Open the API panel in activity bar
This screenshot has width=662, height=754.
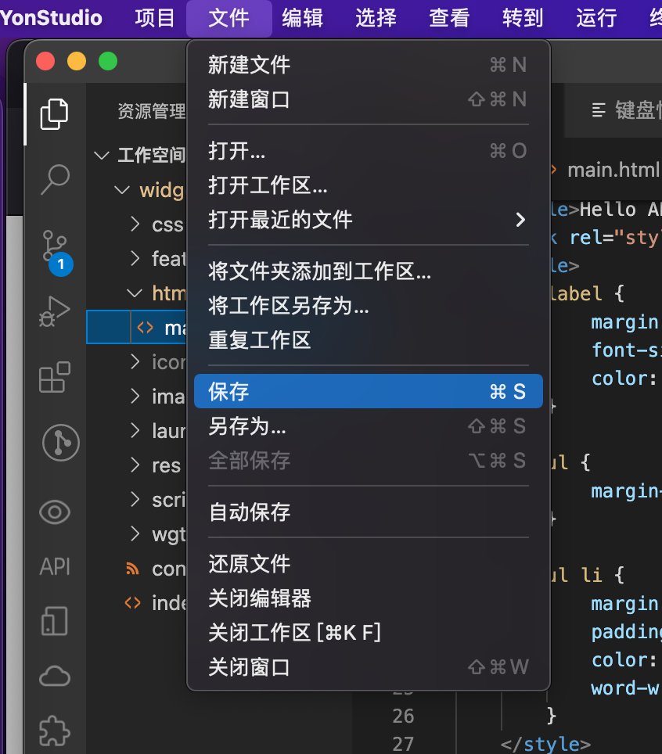point(55,566)
